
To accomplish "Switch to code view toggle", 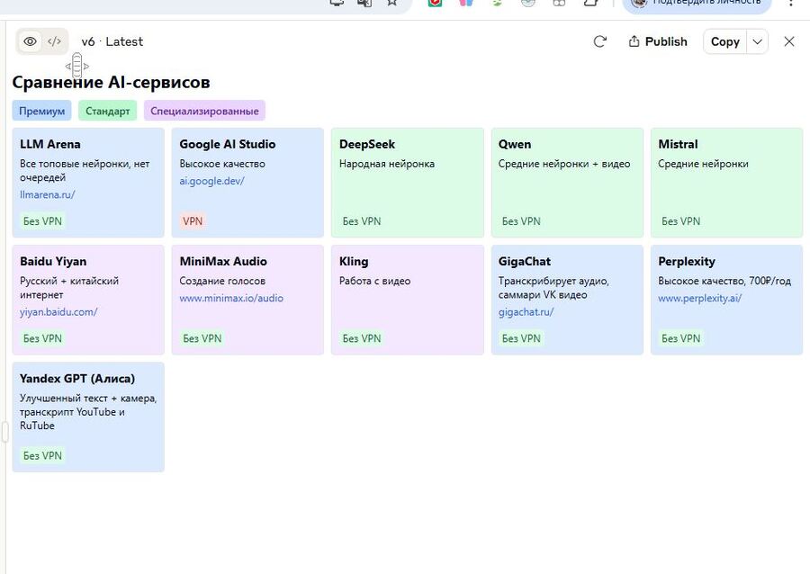I will pos(55,41).
